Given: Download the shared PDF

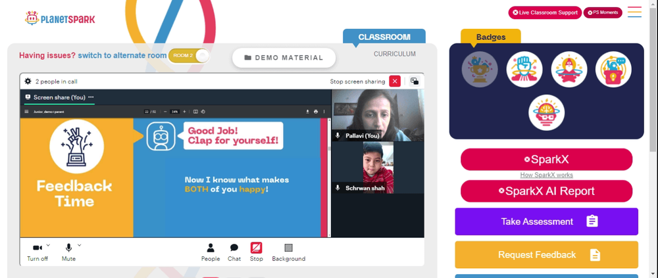Looking at the screenshot, I should 307,112.
